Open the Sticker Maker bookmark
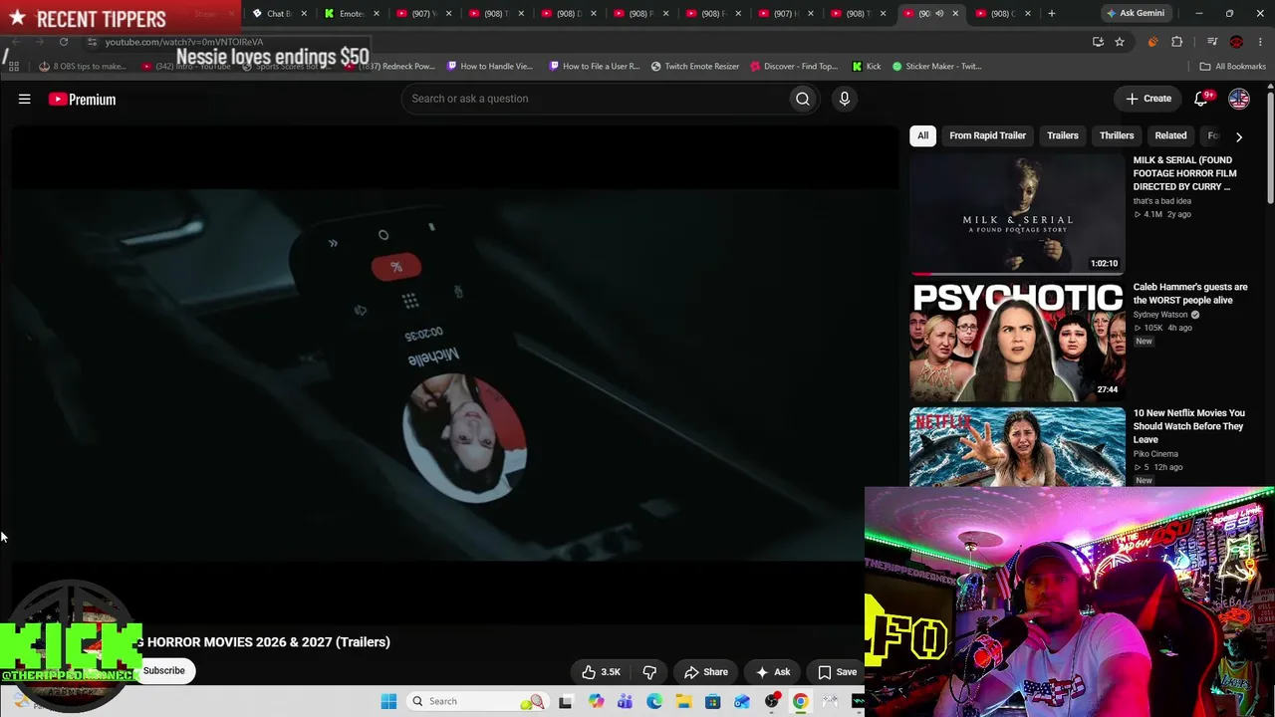The image size is (1275, 717). (x=936, y=67)
